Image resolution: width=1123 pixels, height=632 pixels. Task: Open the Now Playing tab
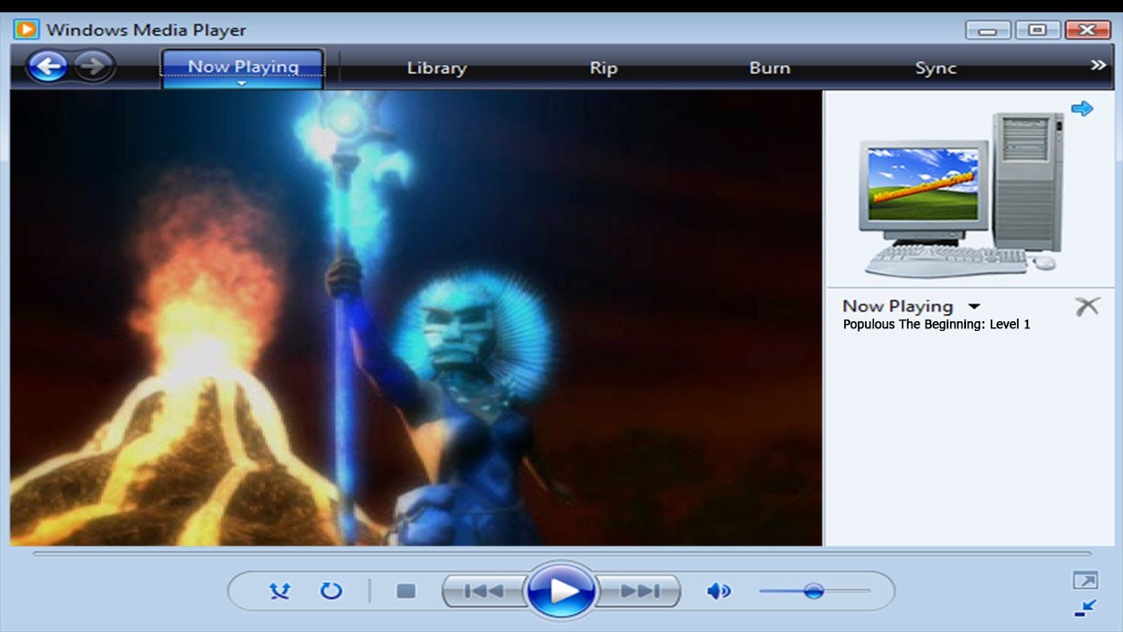point(243,67)
